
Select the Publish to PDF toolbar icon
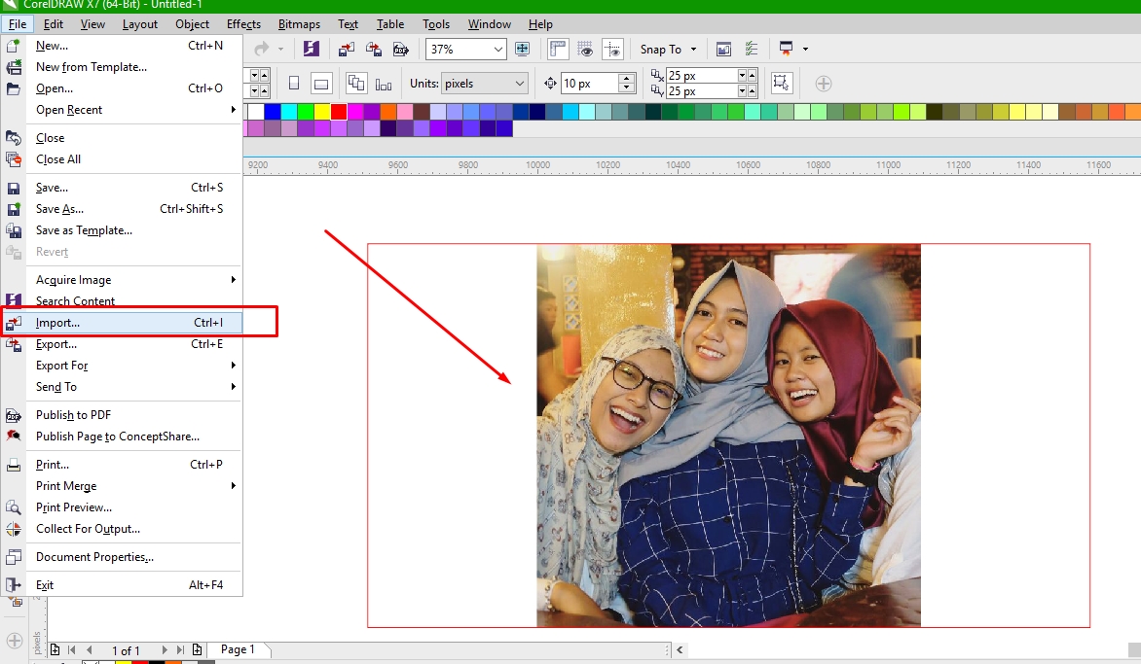tap(401, 49)
